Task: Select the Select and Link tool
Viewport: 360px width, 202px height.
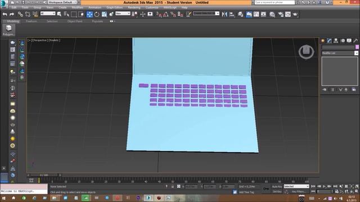Action: [x=20, y=14]
